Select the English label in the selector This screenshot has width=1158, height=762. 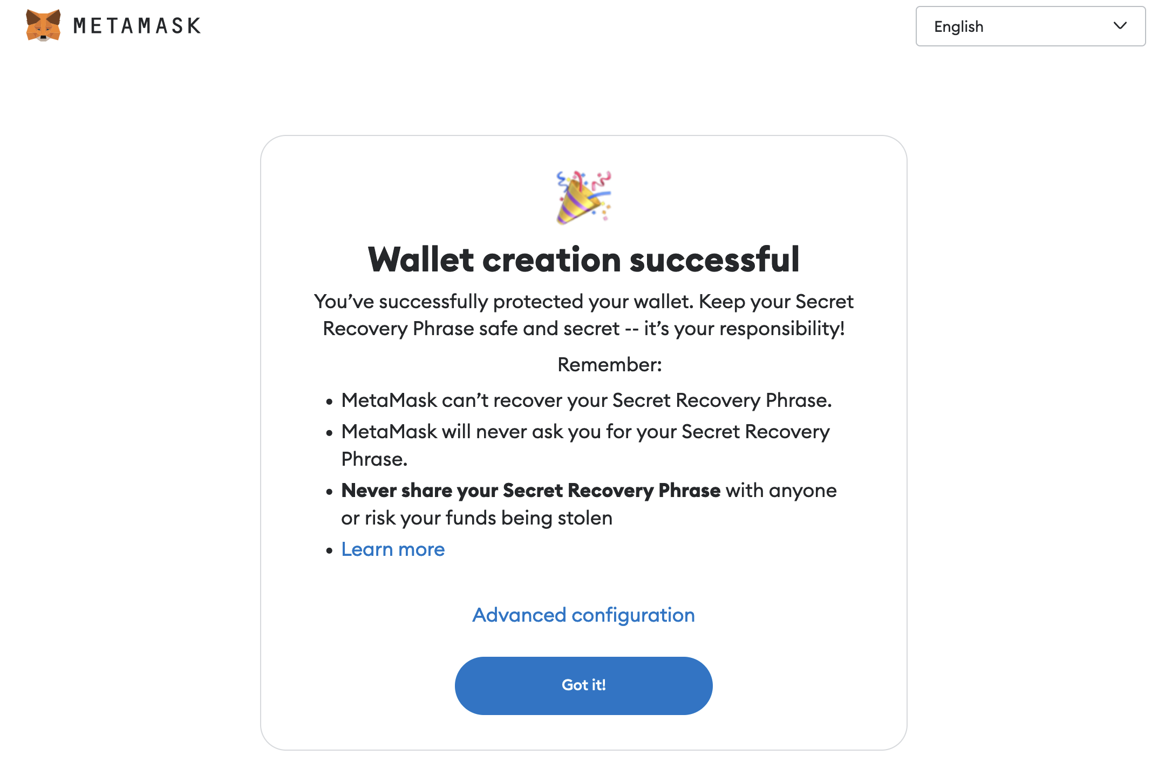click(958, 26)
